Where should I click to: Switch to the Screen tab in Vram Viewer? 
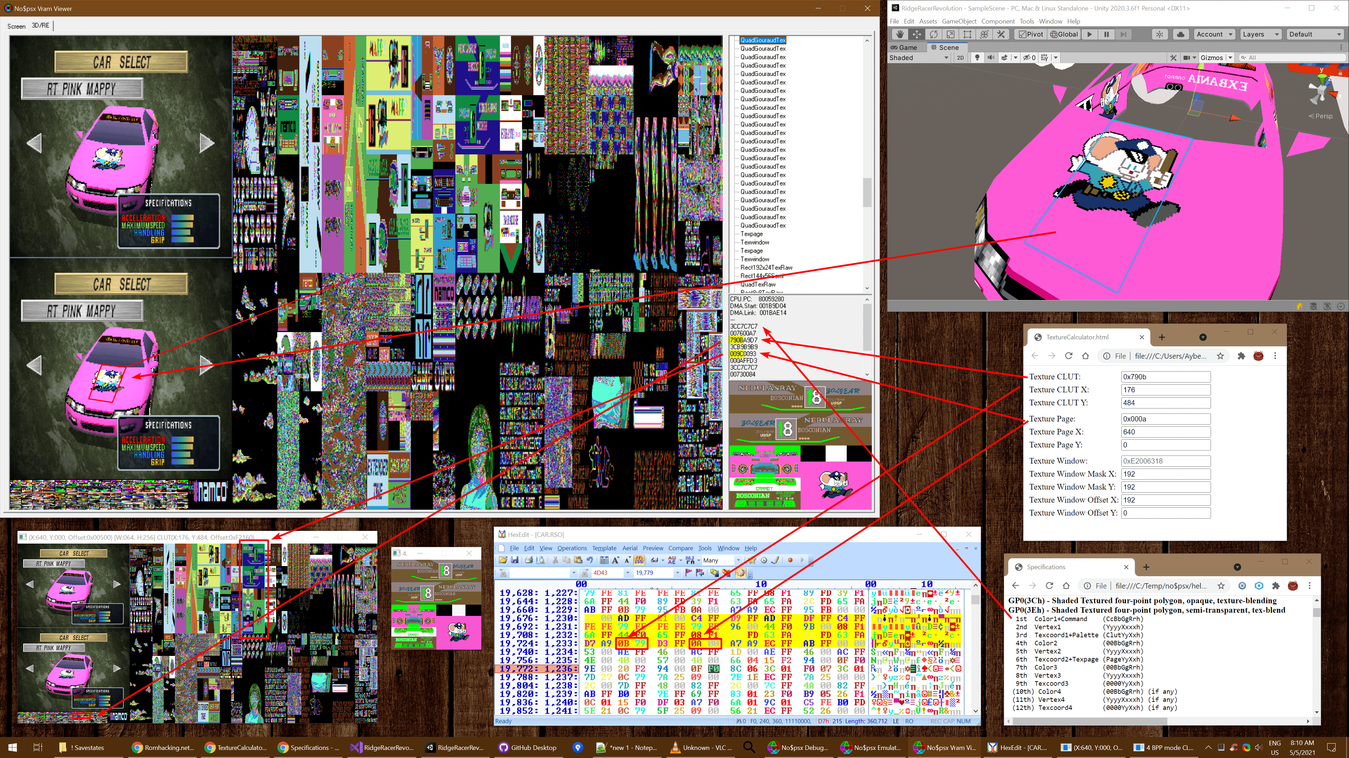16,26
